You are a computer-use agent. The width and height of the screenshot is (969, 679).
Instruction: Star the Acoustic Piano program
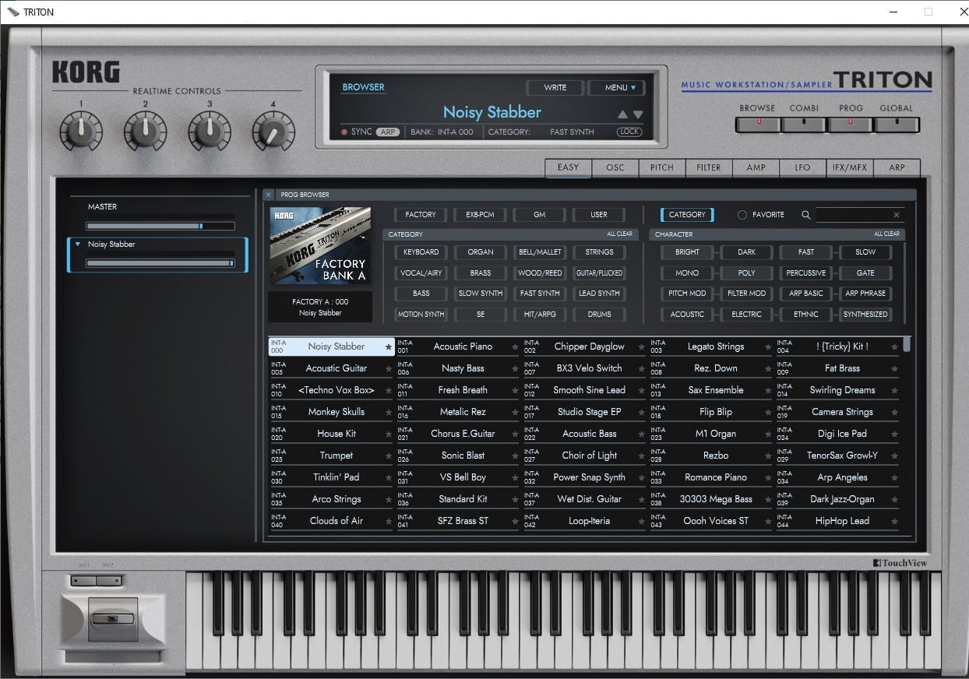pos(515,347)
